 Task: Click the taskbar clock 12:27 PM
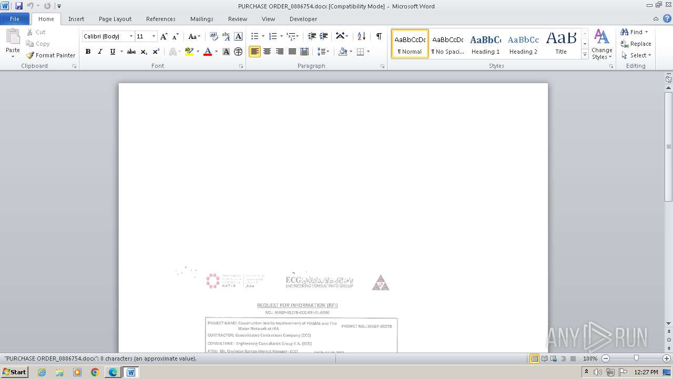[646, 372]
